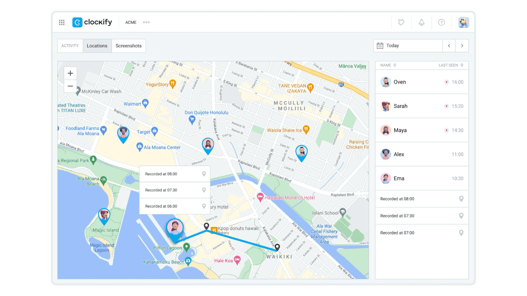This screenshot has width=527, height=296.
Task: Open the Activity tab
Action: [x=70, y=46]
